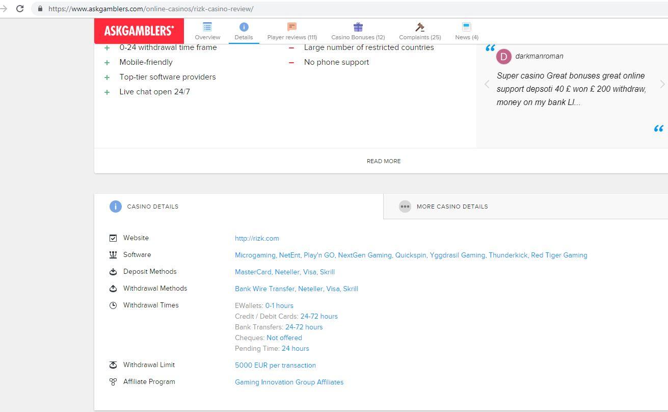Switch to Details tab label
Image resolution: width=668 pixels, height=412 pixels.
[x=244, y=37]
